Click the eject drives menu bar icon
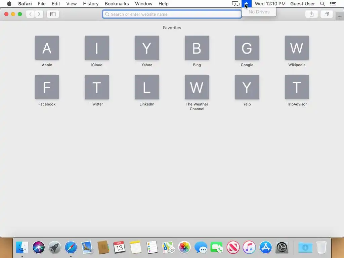 [246, 4]
